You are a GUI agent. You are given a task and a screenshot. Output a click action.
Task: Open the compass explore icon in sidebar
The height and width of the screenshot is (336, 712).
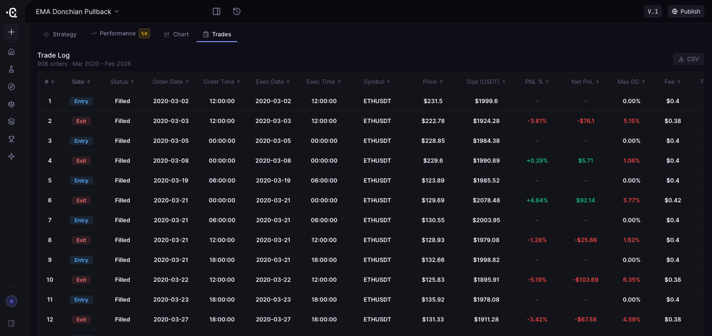(x=12, y=87)
